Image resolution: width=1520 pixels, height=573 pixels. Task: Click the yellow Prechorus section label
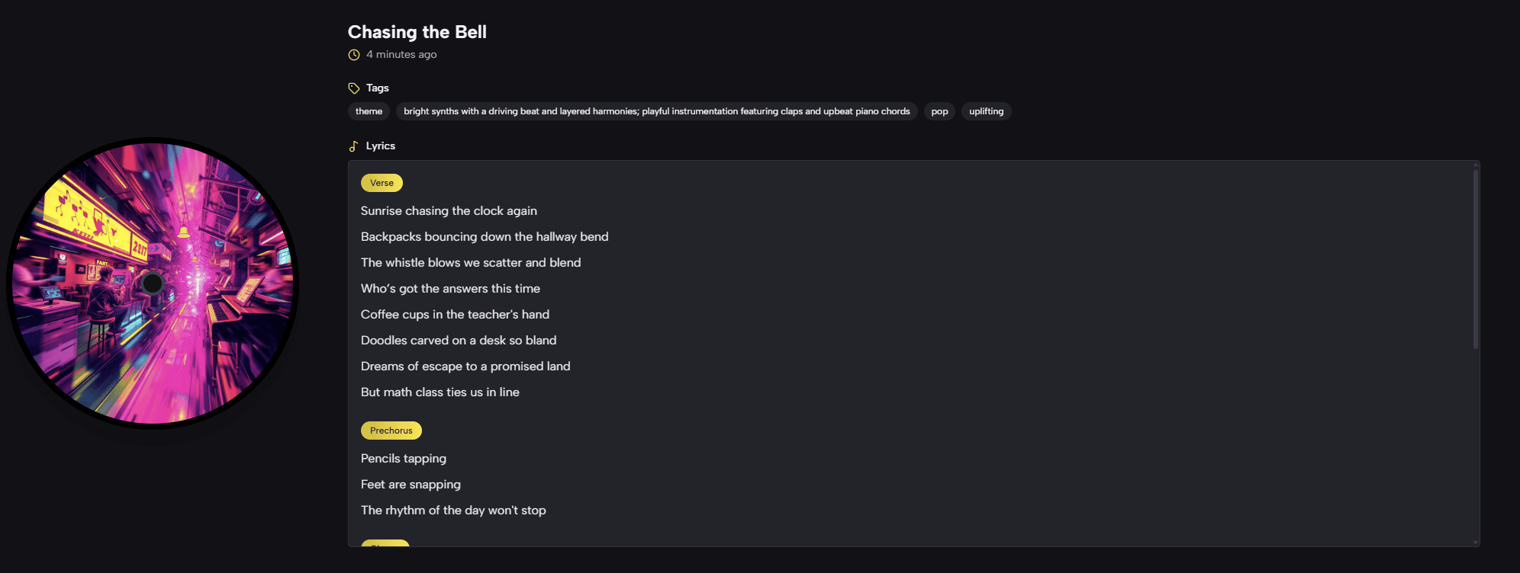(391, 431)
